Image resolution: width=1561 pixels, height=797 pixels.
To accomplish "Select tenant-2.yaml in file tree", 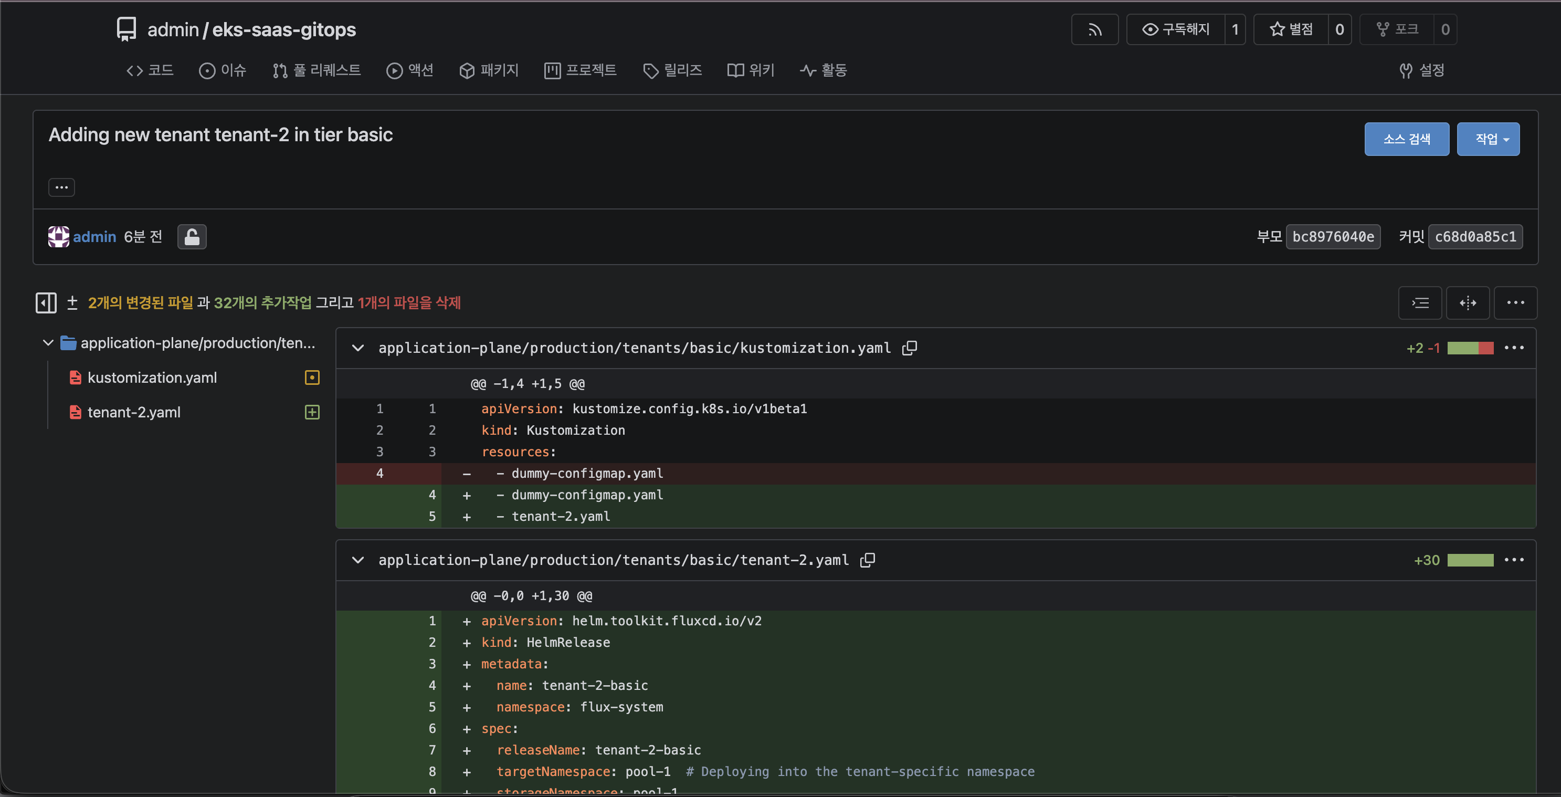I will [134, 412].
